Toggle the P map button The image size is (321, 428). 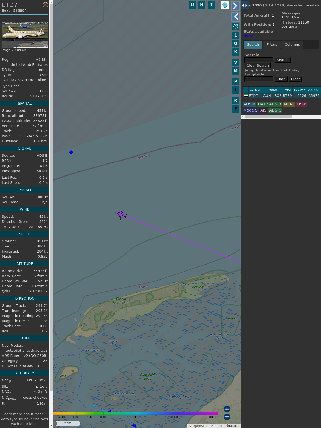tap(236, 81)
